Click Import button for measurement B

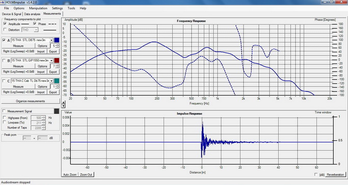[x=41, y=72]
